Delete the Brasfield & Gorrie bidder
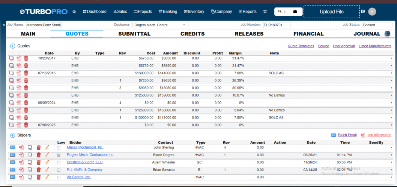This screenshot has width=397, height=187. coord(39,162)
